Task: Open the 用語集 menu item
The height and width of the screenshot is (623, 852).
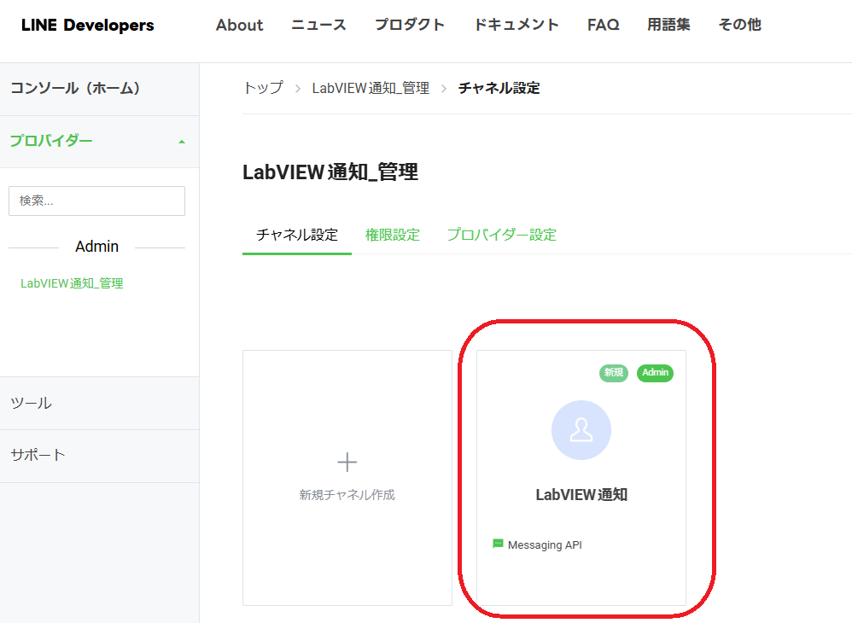Action: pos(669,25)
